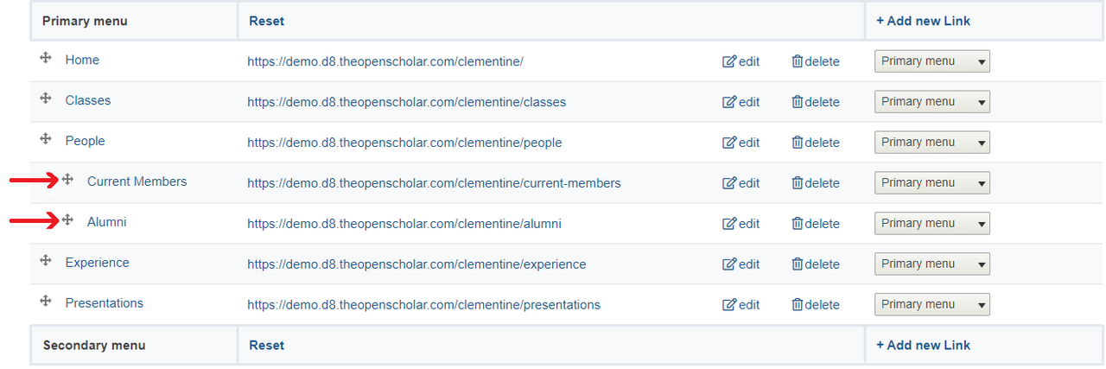Viewport: 1106px width, 369px height.
Task: Click the drag handle beside Current Members
Action: click(67, 180)
